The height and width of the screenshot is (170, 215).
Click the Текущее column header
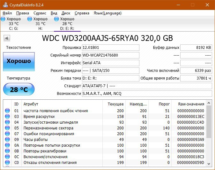pyautogui.click(x=114, y=104)
